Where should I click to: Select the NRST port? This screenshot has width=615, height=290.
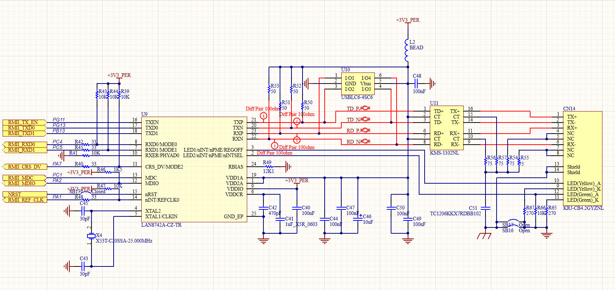pyautogui.click(x=24, y=194)
